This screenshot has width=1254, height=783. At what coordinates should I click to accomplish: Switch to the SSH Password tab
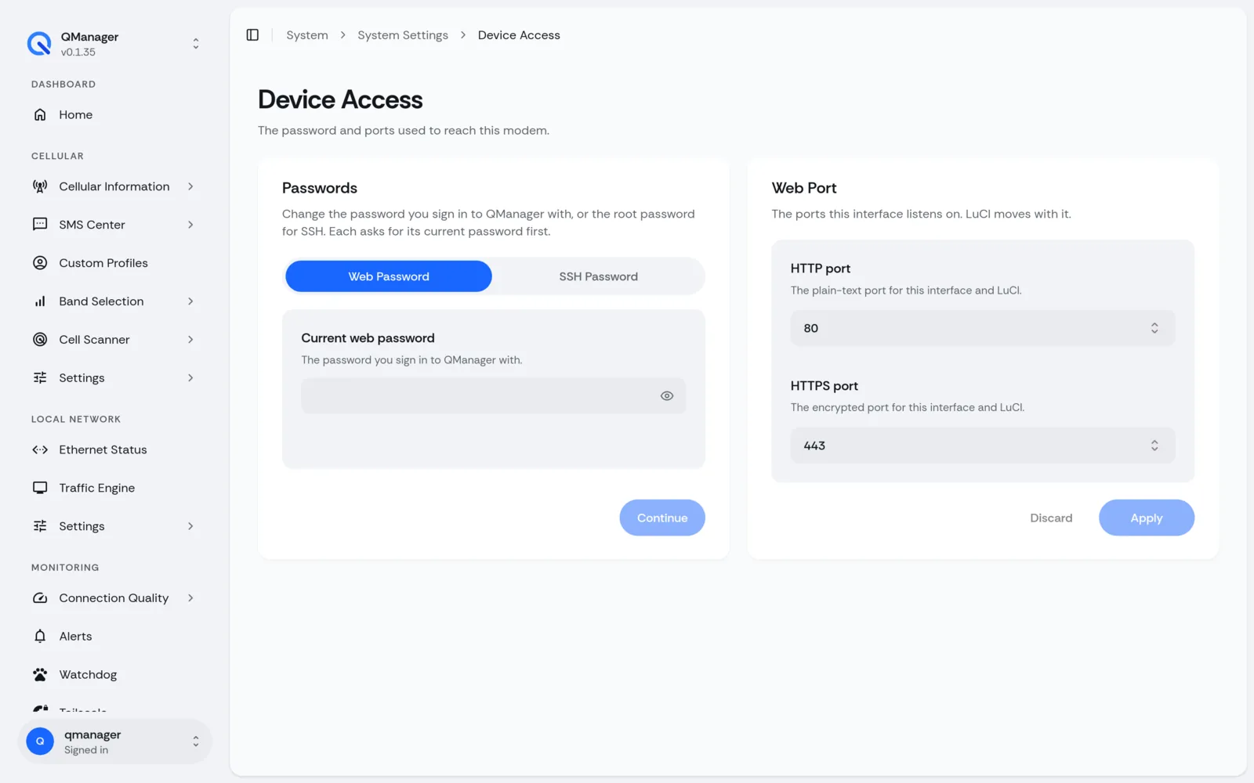[x=599, y=276]
